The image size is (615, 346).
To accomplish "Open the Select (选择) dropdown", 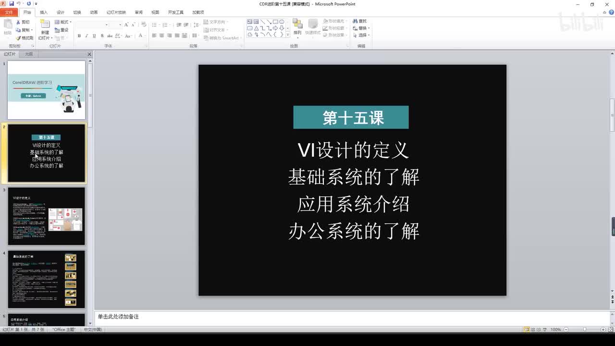I will 361,35.
